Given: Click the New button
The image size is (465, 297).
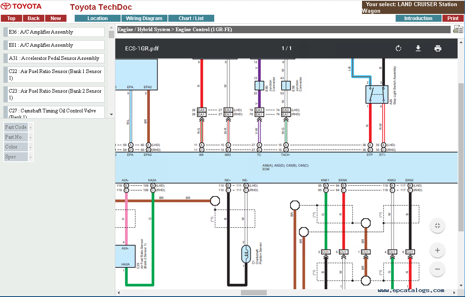Looking at the screenshot, I should [x=55, y=18].
